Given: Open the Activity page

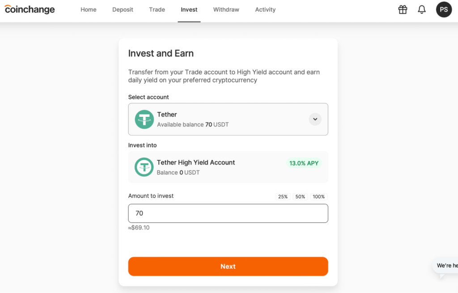Looking at the screenshot, I should pos(265,9).
